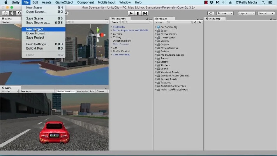Toggle Stats overlay in Game view
Screen dimensions: 277x156
(92, 91)
